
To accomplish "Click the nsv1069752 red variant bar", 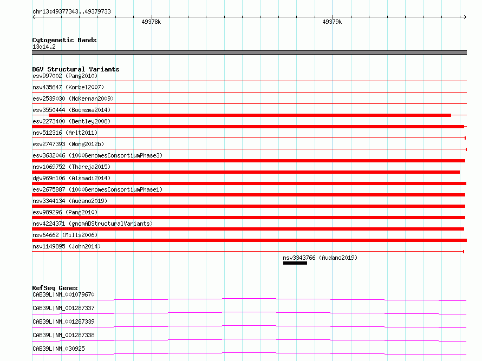I will tap(246, 172).
